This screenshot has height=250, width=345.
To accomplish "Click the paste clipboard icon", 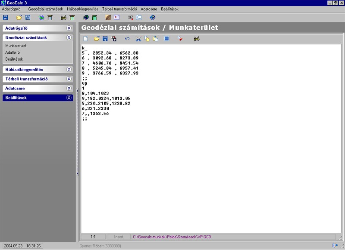I will pos(156,39).
